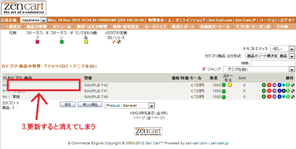Toggle the green status button for SAMPLE-T41
Image resolution: width=296 pixels, height=149 pixels.
(224, 91)
